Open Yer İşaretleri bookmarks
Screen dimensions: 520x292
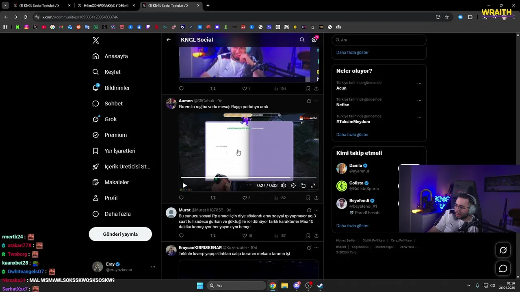click(114, 151)
